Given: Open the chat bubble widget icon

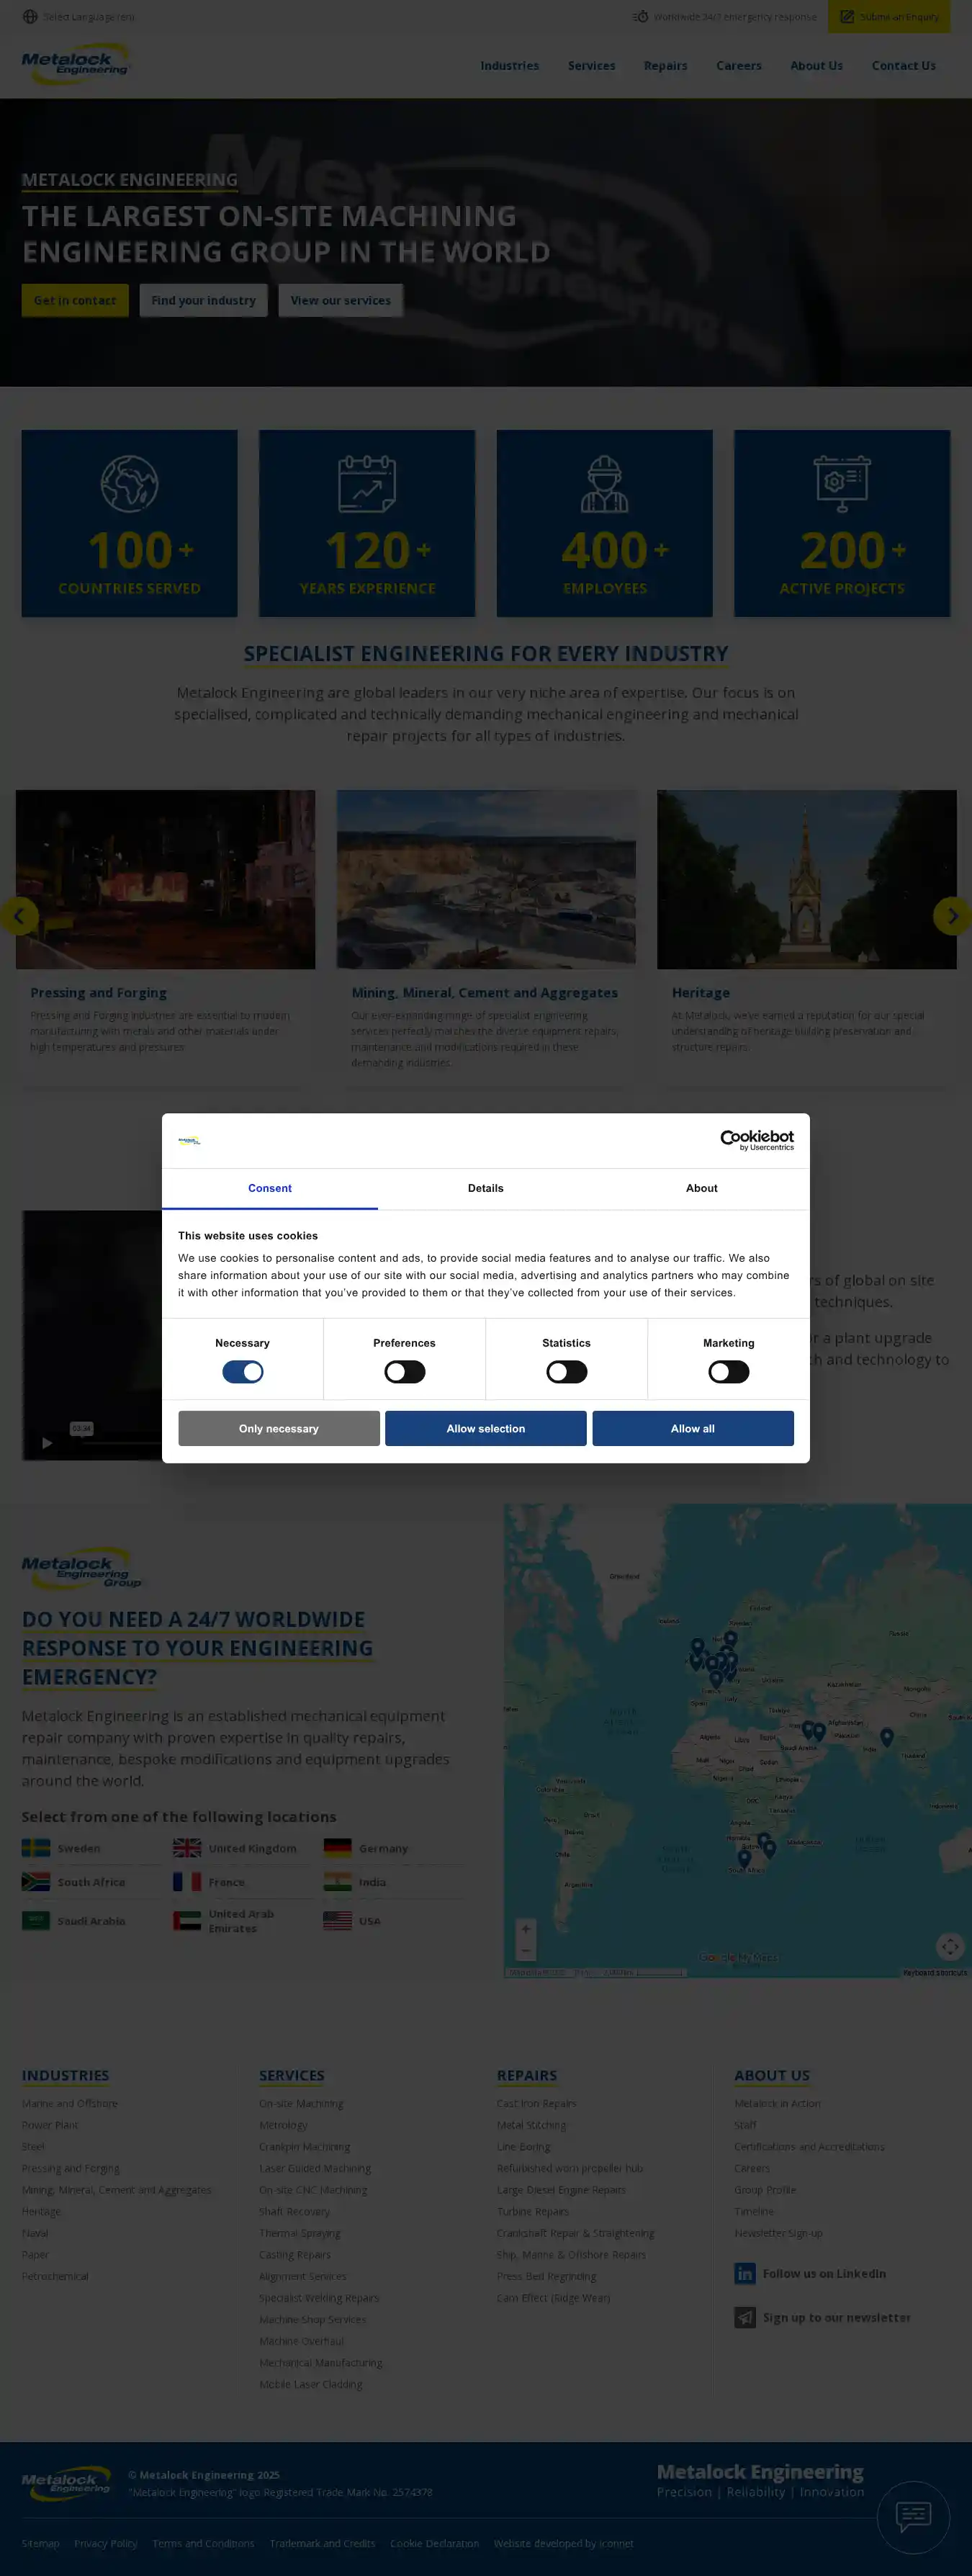Looking at the screenshot, I should click(912, 2515).
